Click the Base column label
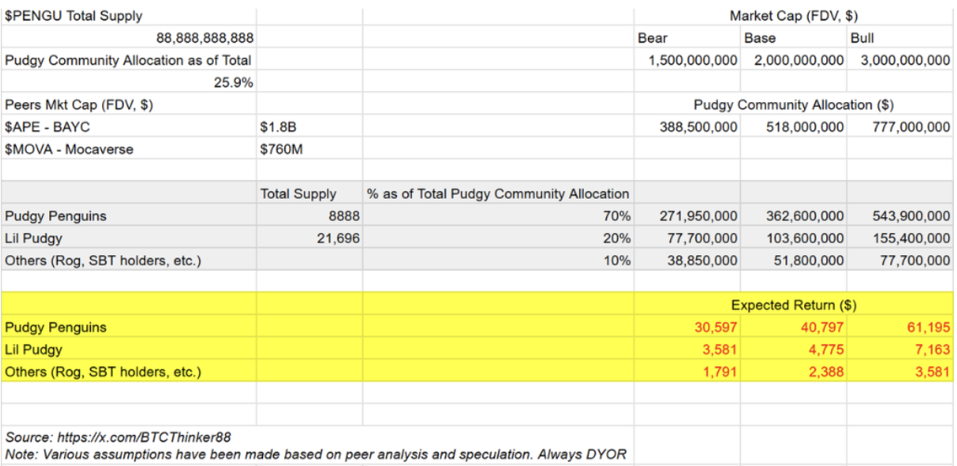Viewport: 957px width, 466px height. 760,38
